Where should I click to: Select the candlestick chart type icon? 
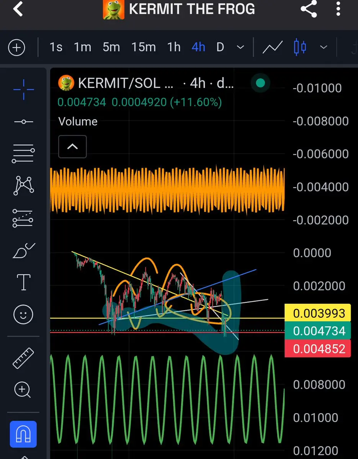[x=300, y=47]
